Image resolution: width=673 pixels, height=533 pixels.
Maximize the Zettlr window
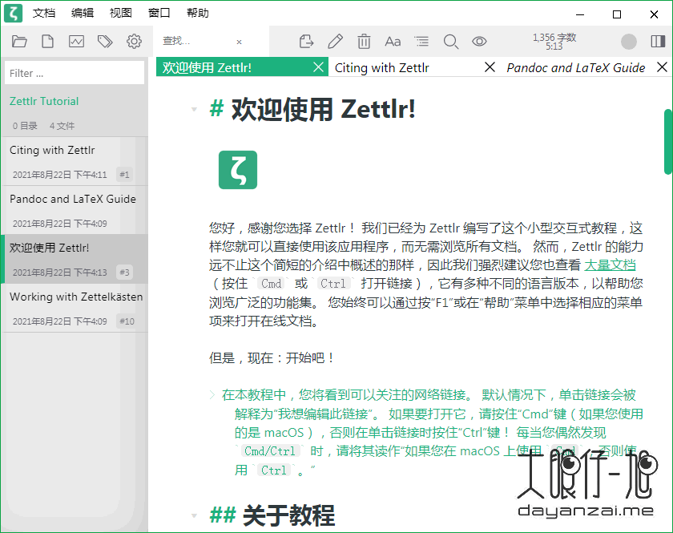(617, 14)
